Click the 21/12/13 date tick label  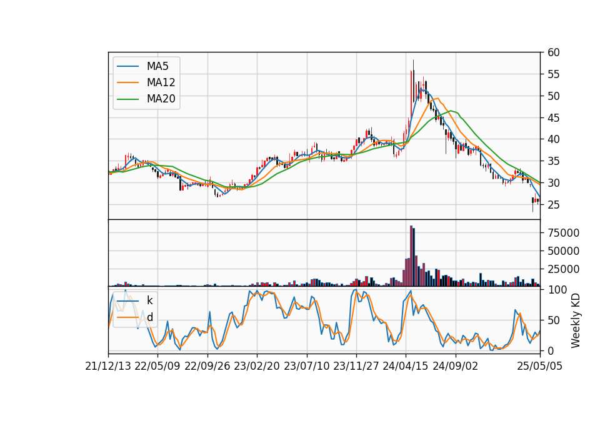(x=108, y=367)
